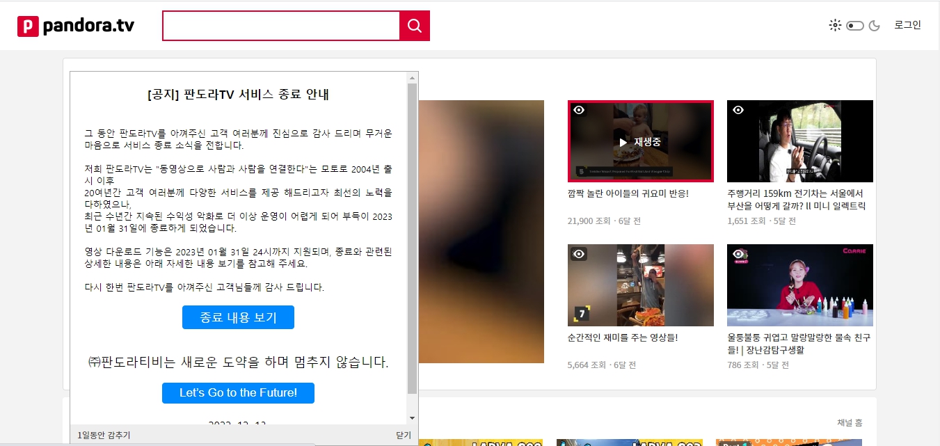This screenshot has width=940, height=446.
Task: Open the 순간적인 재미 video thumbnail
Action: [x=641, y=285]
